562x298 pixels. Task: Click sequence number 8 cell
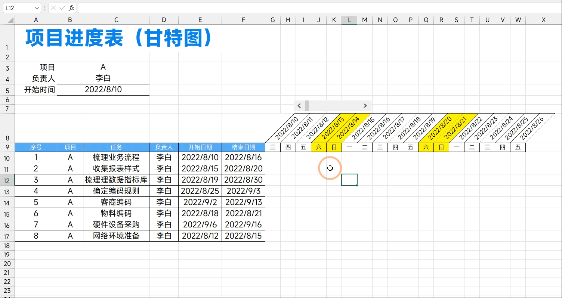(x=36, y=236)
